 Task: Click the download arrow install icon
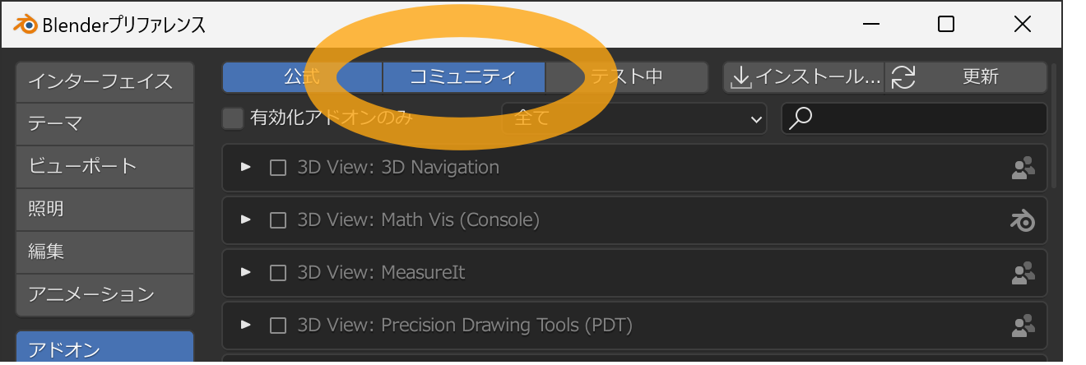click(x=740, y=77)
